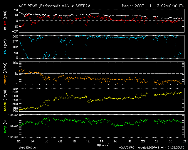Click the '450' speed tick label
The image size is (188, 150).
pos(15,108)
